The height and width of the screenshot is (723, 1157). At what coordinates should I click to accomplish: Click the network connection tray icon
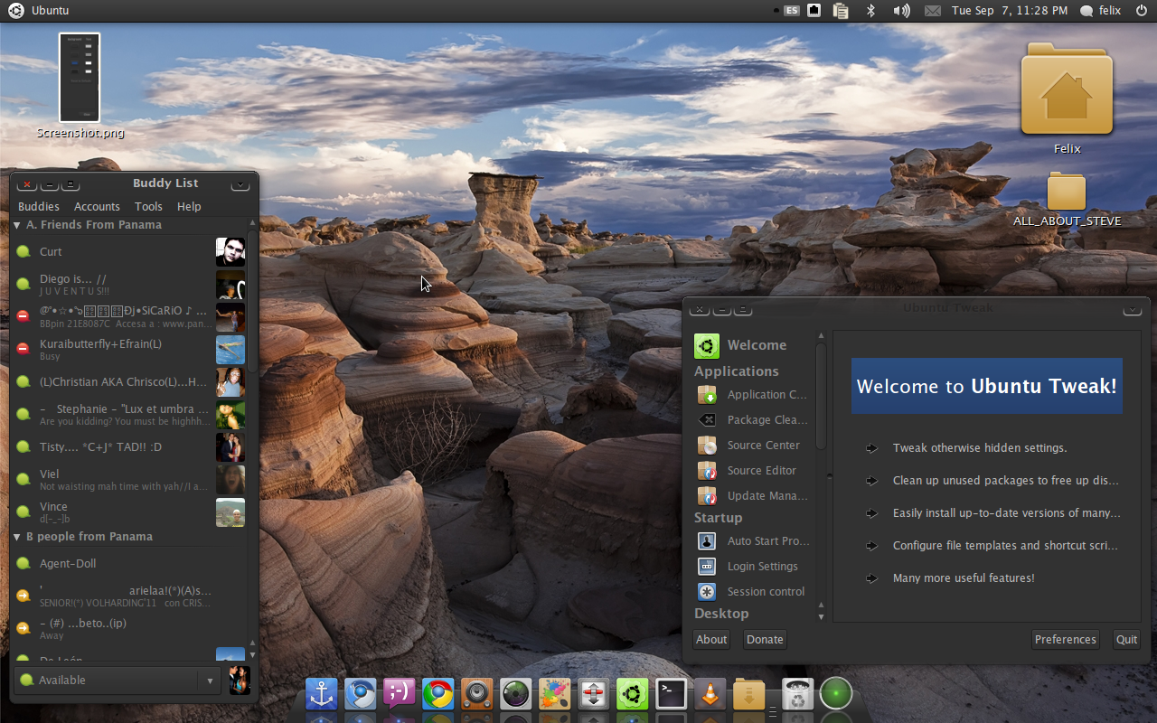[814, 11]
